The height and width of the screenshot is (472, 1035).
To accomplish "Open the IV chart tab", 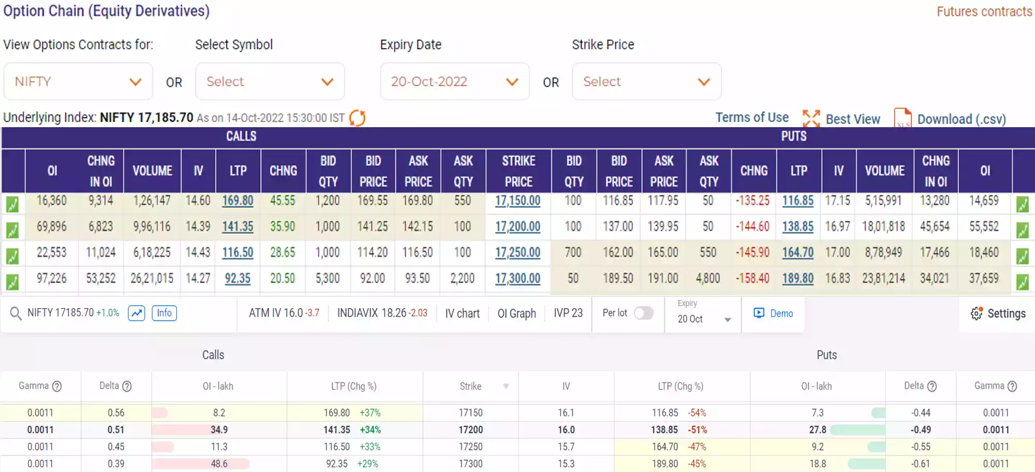I will coord(462,313).
